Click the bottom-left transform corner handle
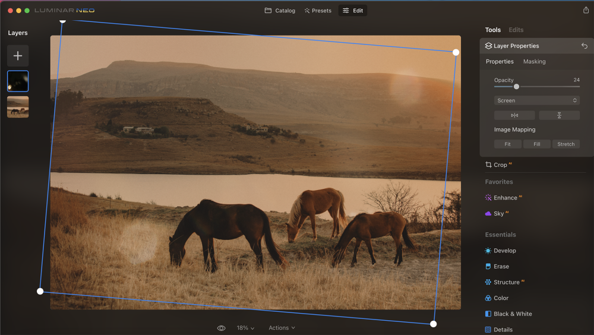This screenshot has width=594, height=335. click(x=40, y=292)
